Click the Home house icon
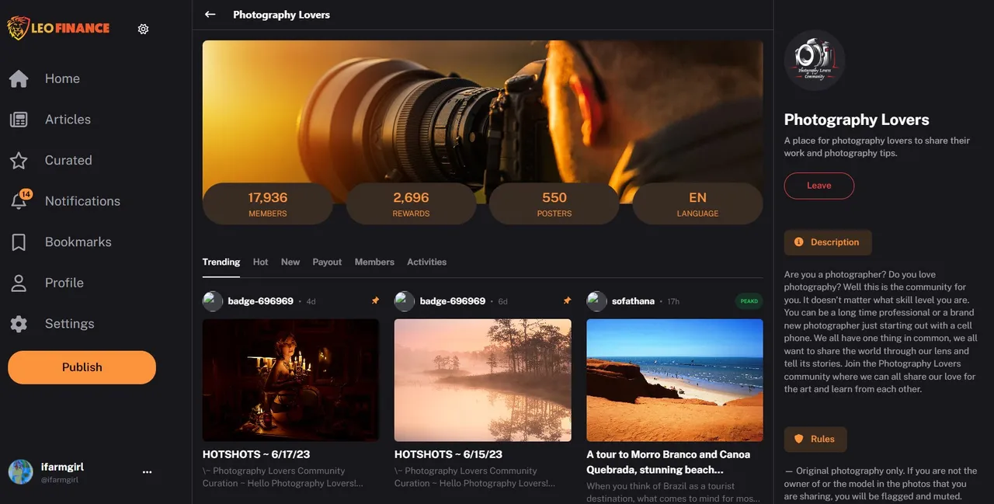994x504 pixels. tap(19, 78)
